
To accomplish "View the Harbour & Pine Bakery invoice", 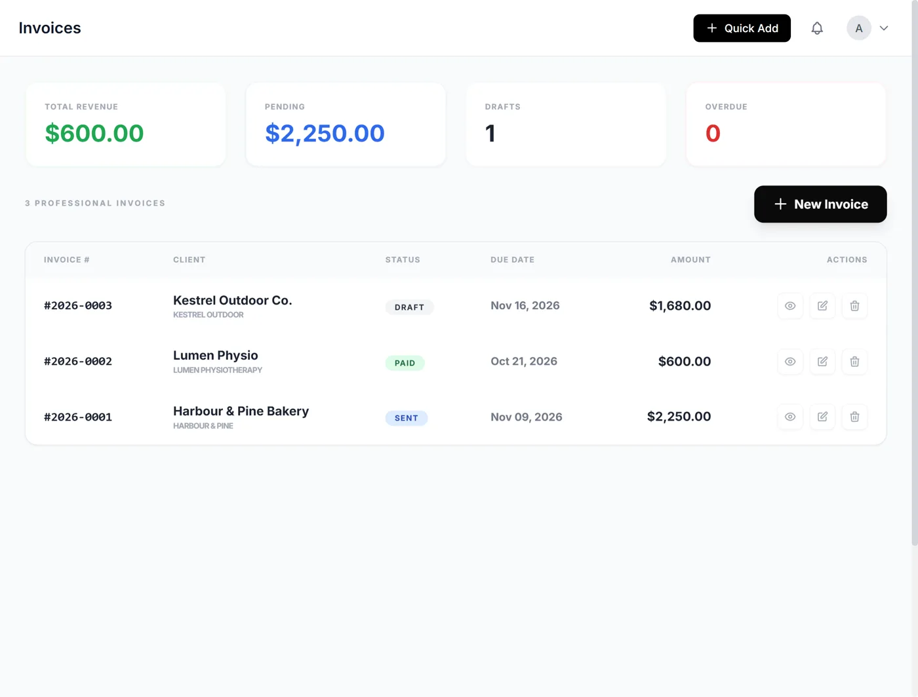I will 790,417.
